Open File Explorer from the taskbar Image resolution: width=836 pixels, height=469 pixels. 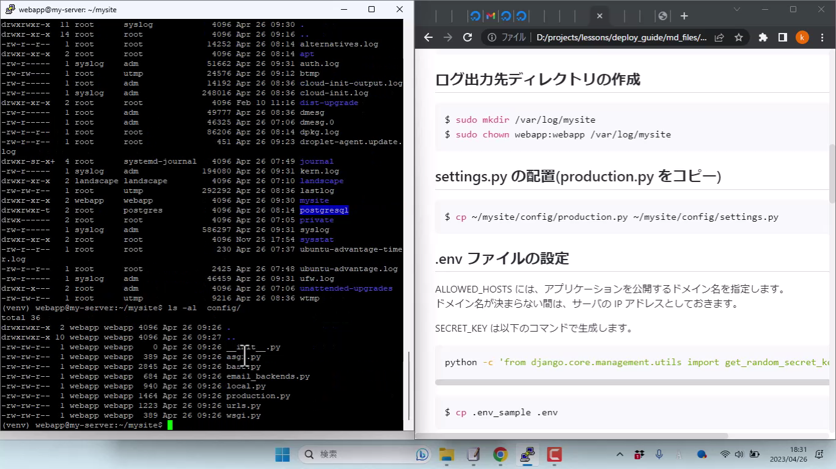coord(447,454)
